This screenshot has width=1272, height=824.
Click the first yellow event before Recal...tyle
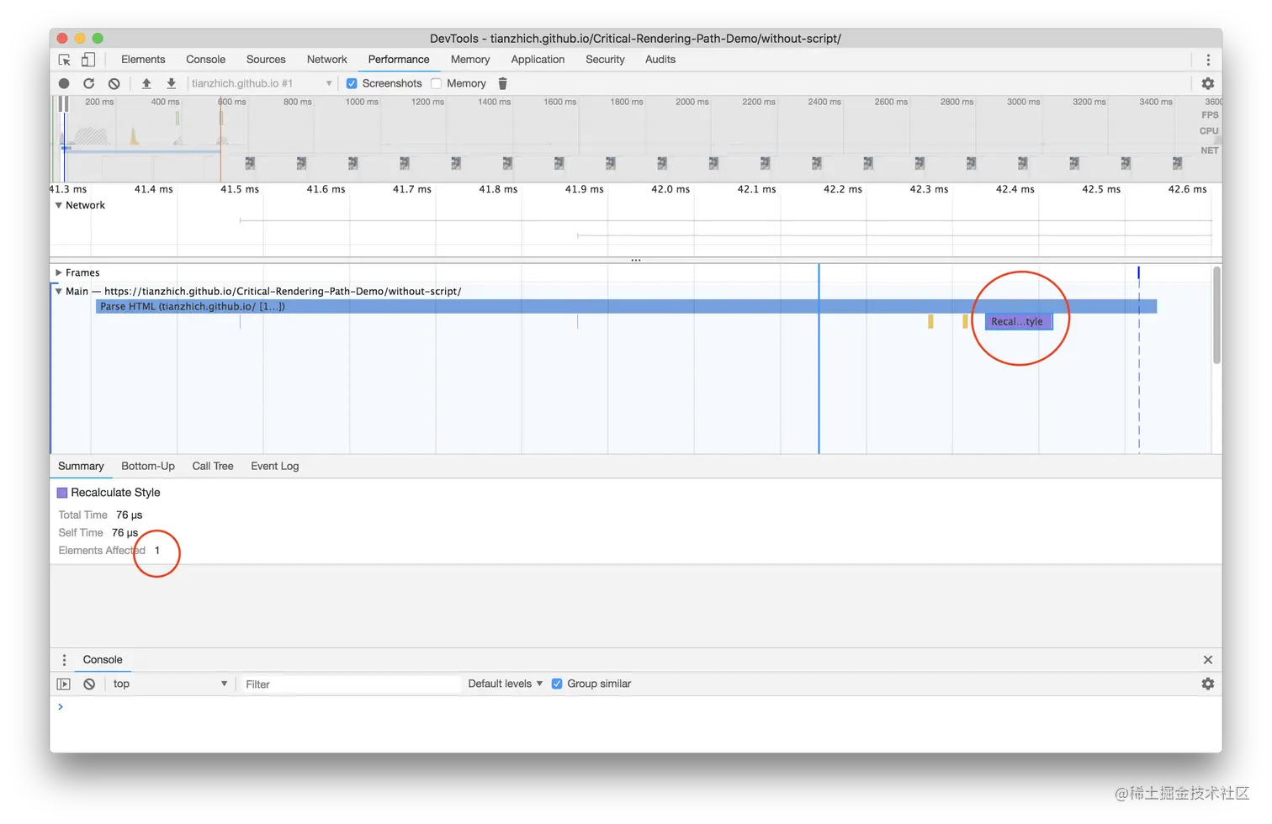pos(930,322)
